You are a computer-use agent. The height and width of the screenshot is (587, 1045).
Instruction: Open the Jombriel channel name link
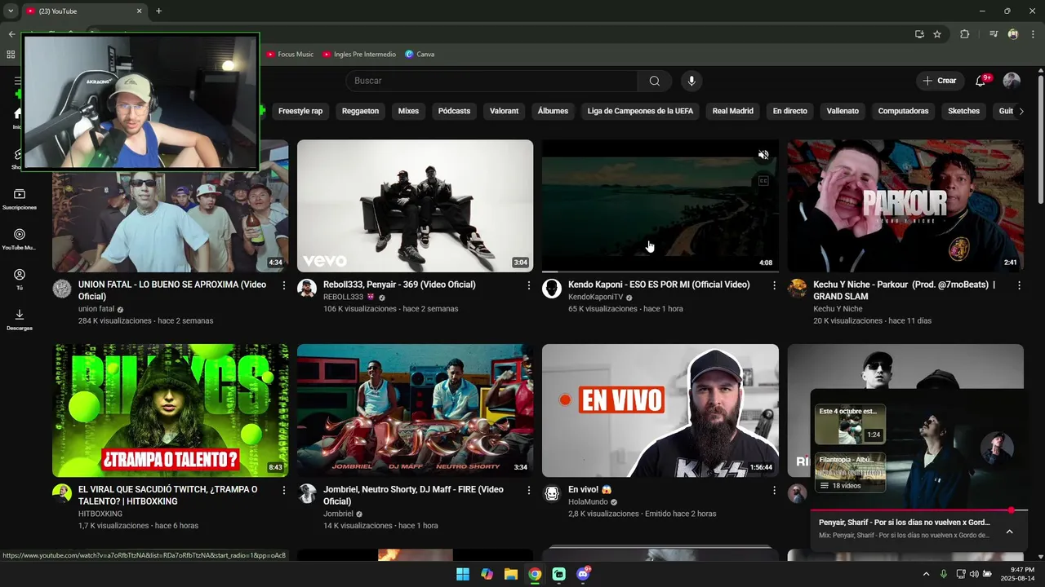[x=338, y=514]
